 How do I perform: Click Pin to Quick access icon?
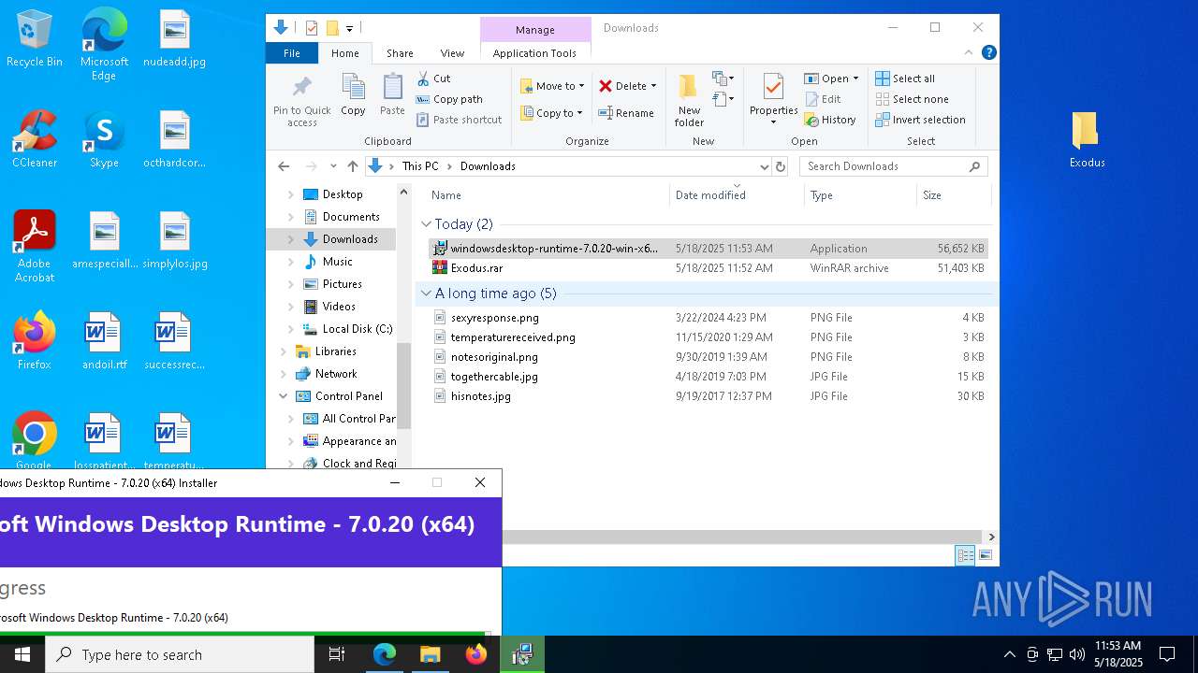[301, 101]
